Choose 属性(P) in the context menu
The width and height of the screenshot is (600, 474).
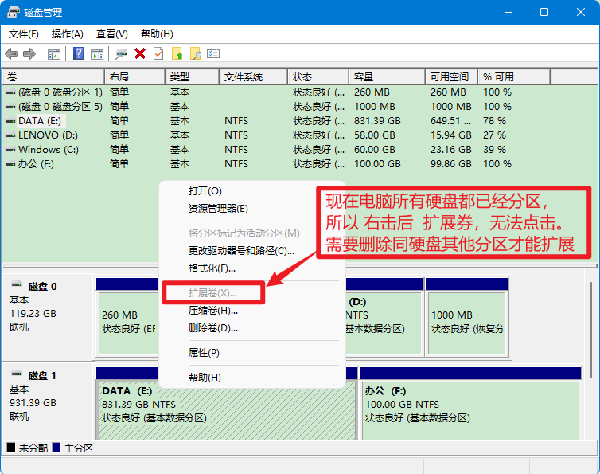pyautogui.click(x=252, y=353)
